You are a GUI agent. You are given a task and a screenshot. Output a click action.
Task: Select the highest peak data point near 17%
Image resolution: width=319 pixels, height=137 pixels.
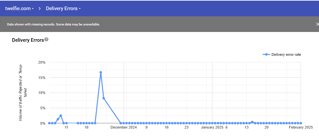coord(101,72)
